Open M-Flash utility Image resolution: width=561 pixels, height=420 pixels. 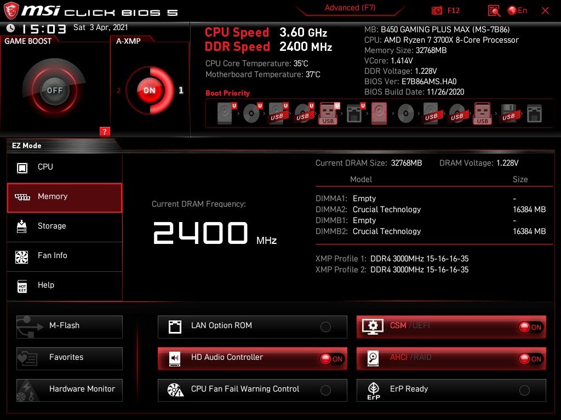[70, 327]
